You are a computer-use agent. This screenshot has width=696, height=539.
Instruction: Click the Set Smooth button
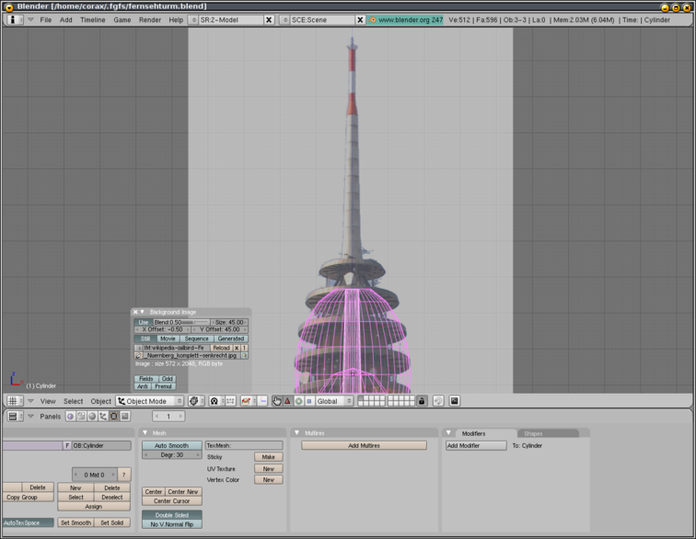pos(75,522)
